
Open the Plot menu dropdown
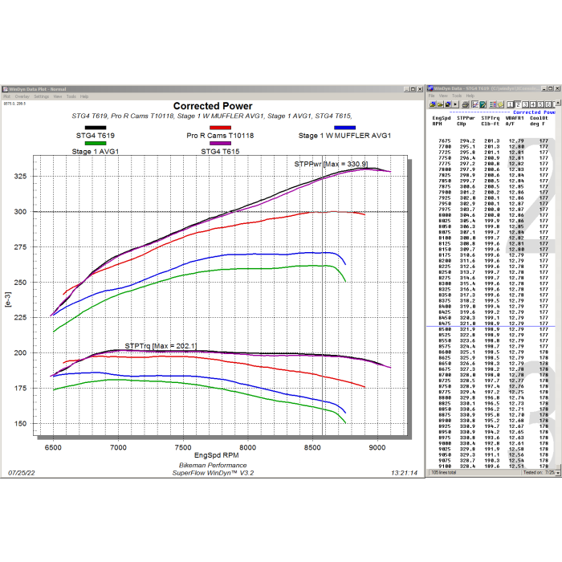pos(6,96)
